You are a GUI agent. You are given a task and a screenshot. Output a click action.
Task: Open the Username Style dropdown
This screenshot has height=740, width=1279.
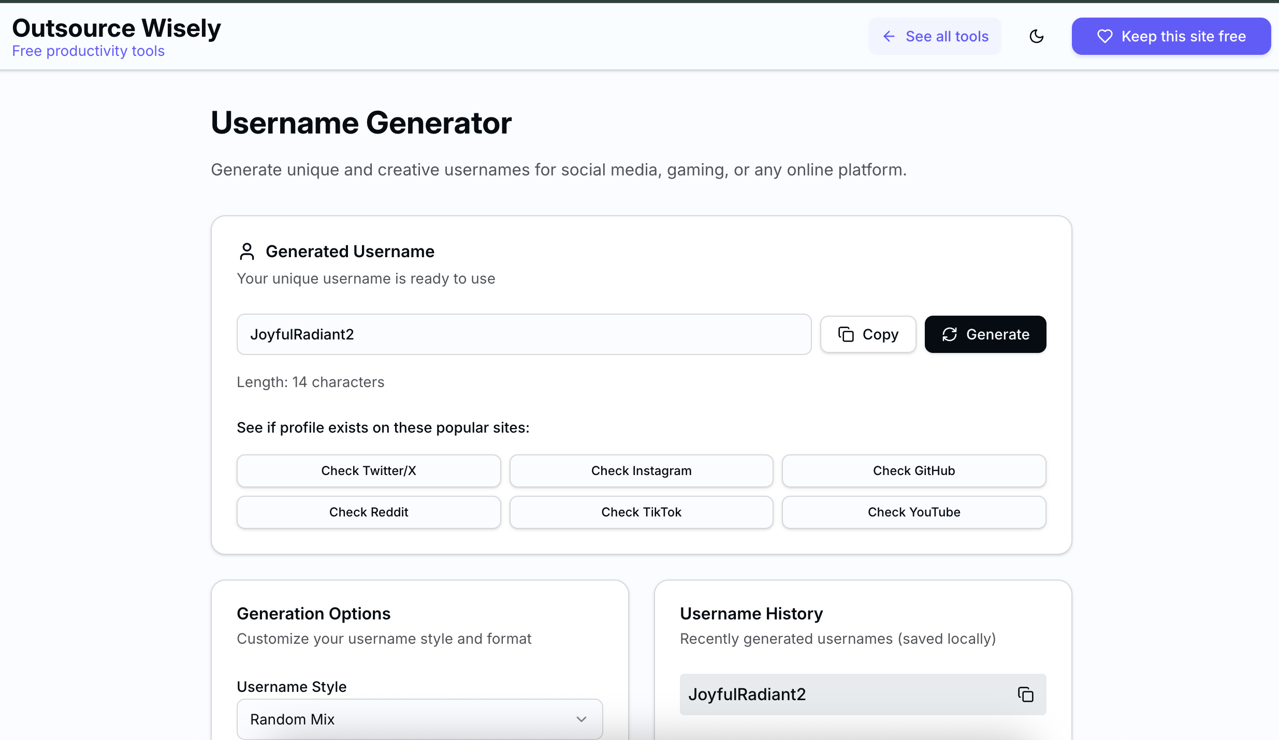pos(420,719)
